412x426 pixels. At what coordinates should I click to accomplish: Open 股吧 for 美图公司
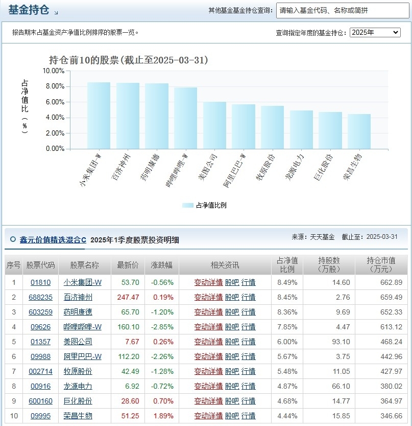(232, 342)
